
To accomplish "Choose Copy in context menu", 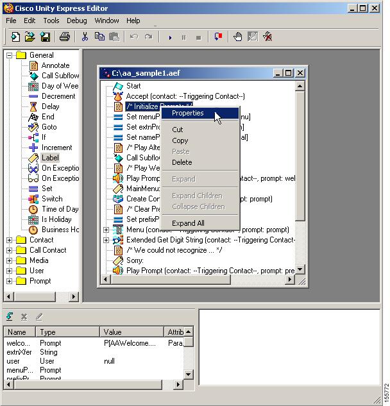I will 200,140.
